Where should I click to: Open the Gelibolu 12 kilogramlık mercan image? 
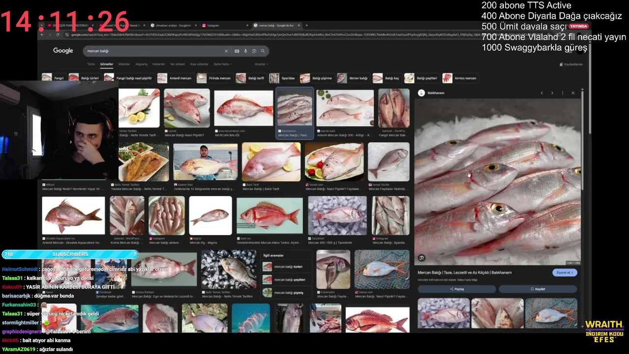tap(205, 162)
